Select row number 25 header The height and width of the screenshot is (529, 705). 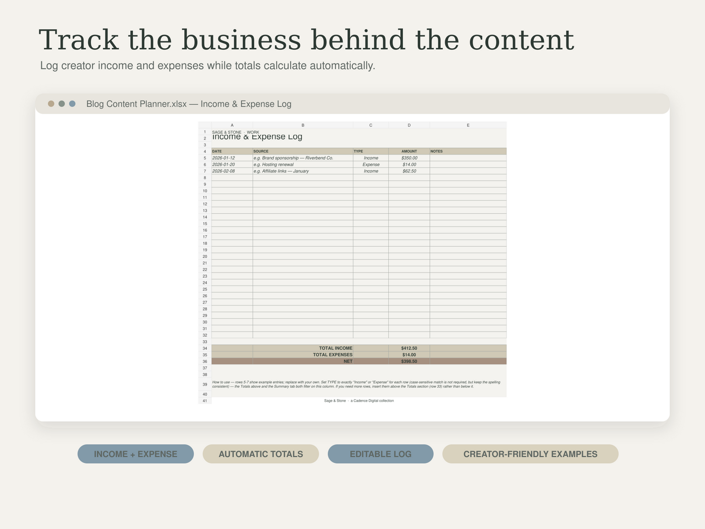(x=205, y=289)
